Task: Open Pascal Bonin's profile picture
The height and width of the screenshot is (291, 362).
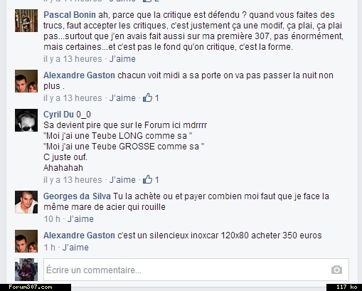Action: click(x=26, y=21)
